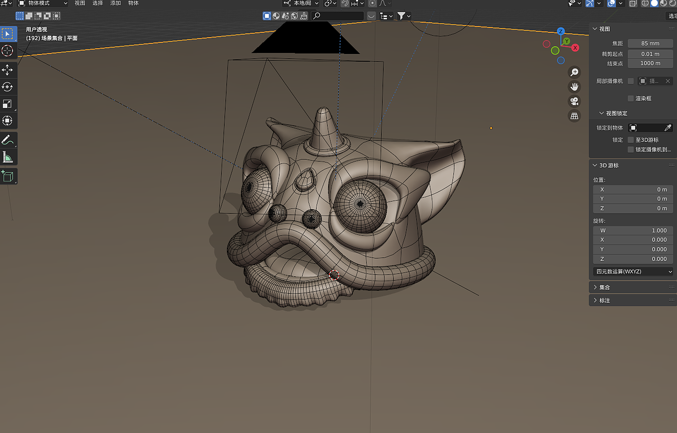
Task: Select the Measure tool
Action: pos(7,157)
